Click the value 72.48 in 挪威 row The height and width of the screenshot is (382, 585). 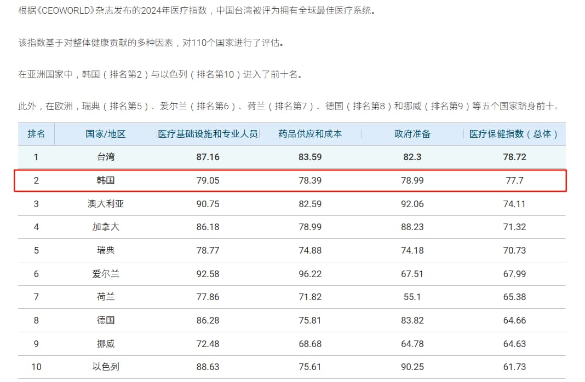point(208,344)
